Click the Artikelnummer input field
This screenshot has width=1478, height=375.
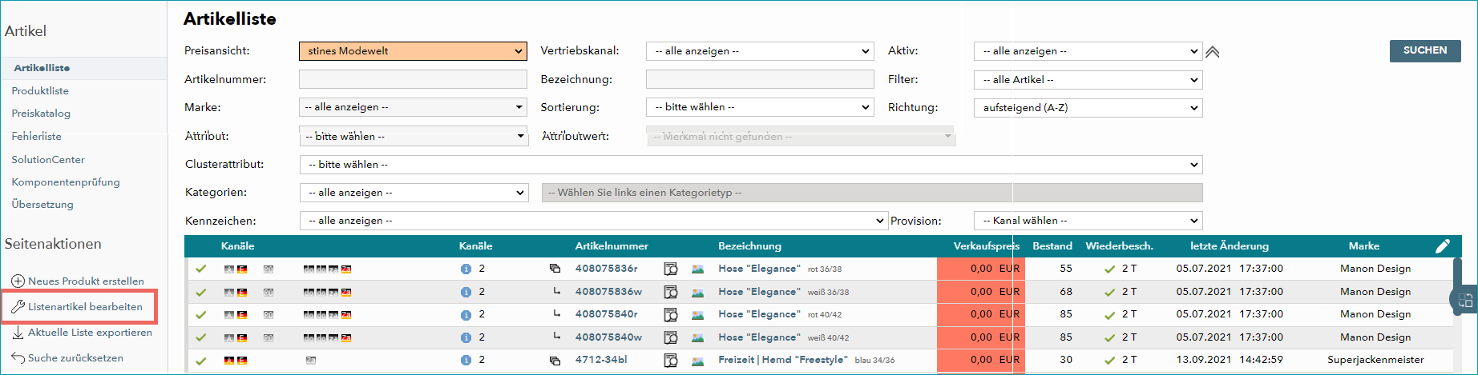tap(413, 79)
